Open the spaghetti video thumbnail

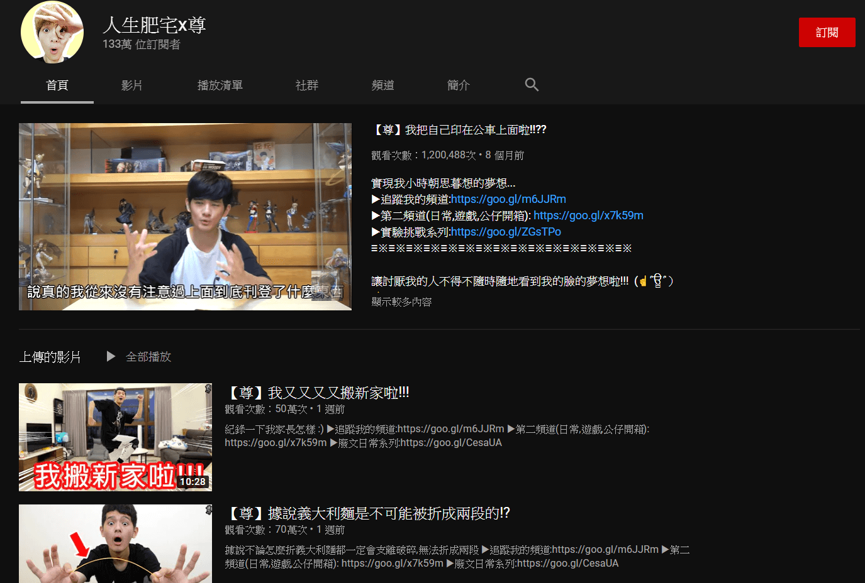click(115, 544)
